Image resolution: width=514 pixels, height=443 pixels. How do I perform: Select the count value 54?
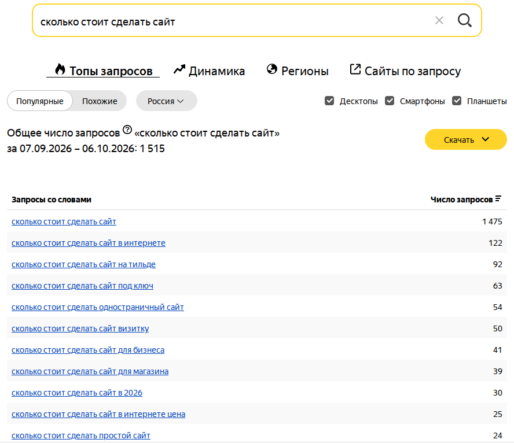[498, 307]
